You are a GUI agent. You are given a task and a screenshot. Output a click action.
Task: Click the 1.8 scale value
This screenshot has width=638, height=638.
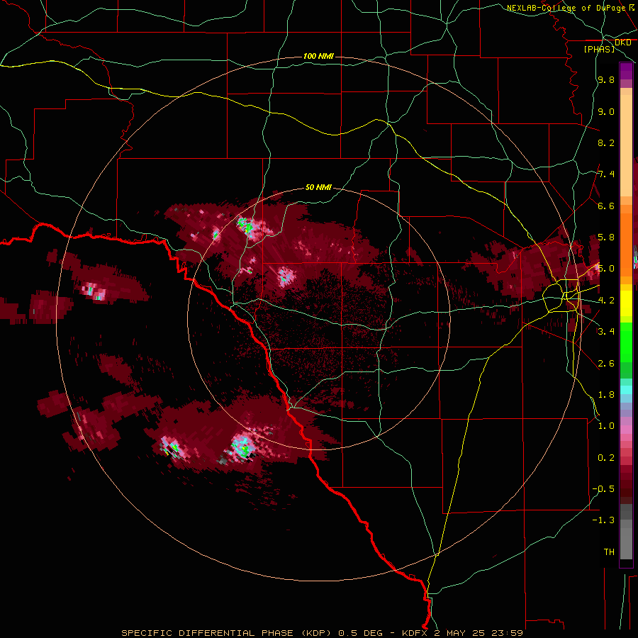click(x=606, y=394)
